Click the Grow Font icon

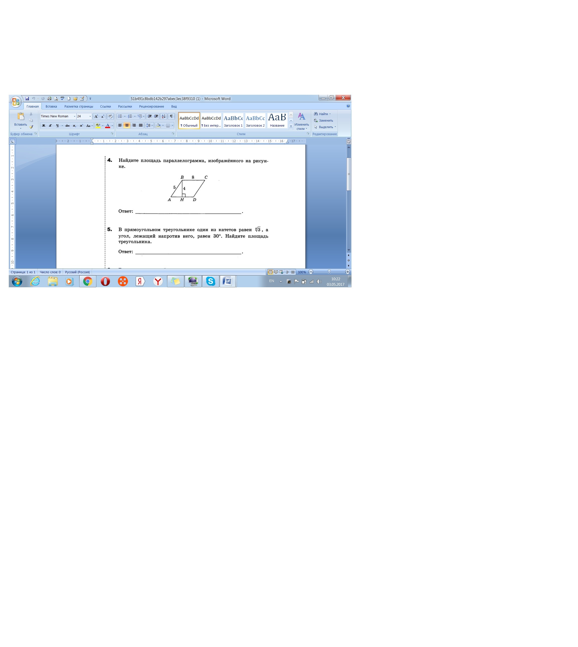pos(96,117)
